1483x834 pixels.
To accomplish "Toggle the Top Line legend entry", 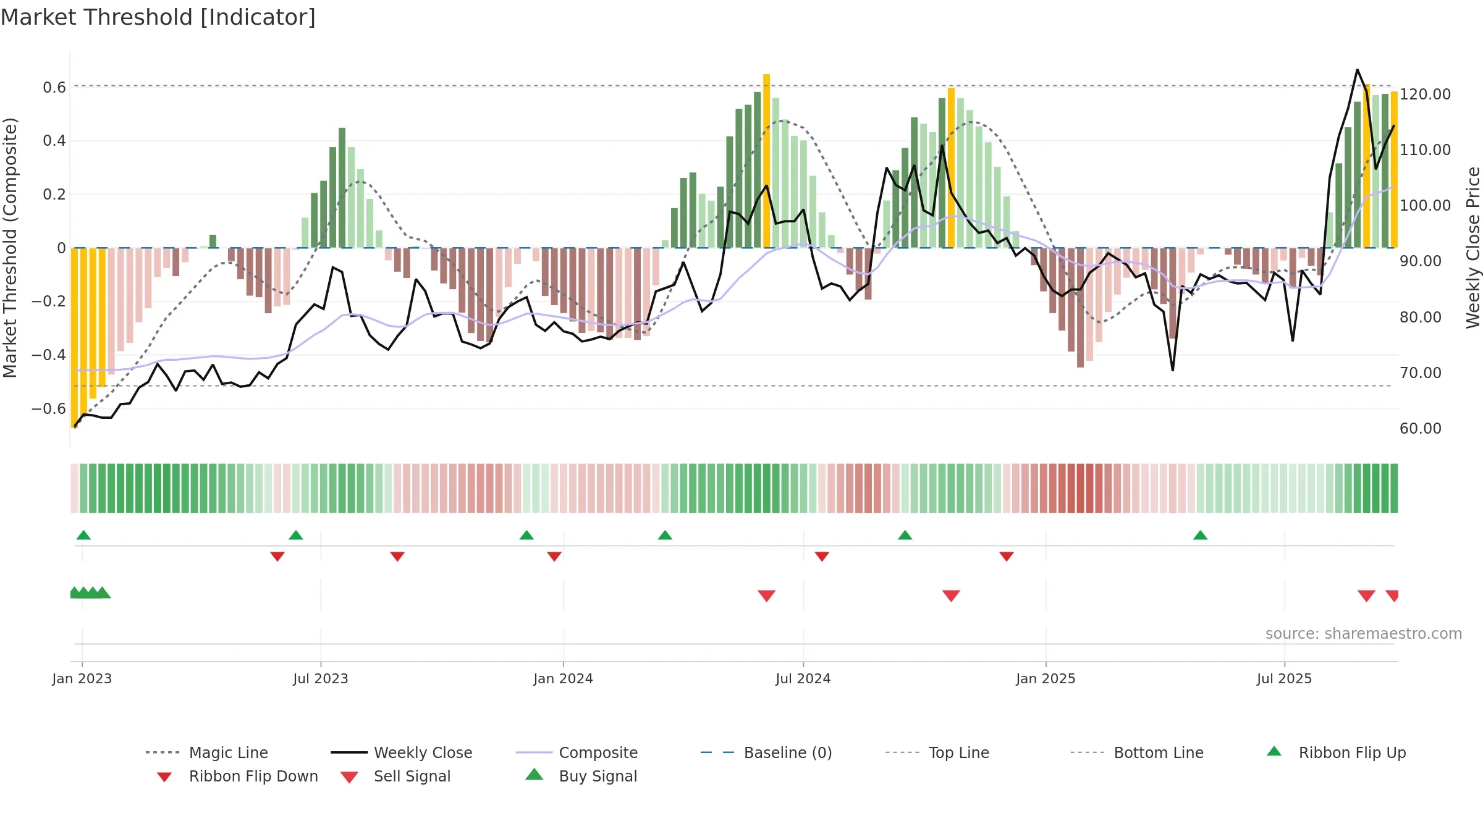I will coord(937,752).
